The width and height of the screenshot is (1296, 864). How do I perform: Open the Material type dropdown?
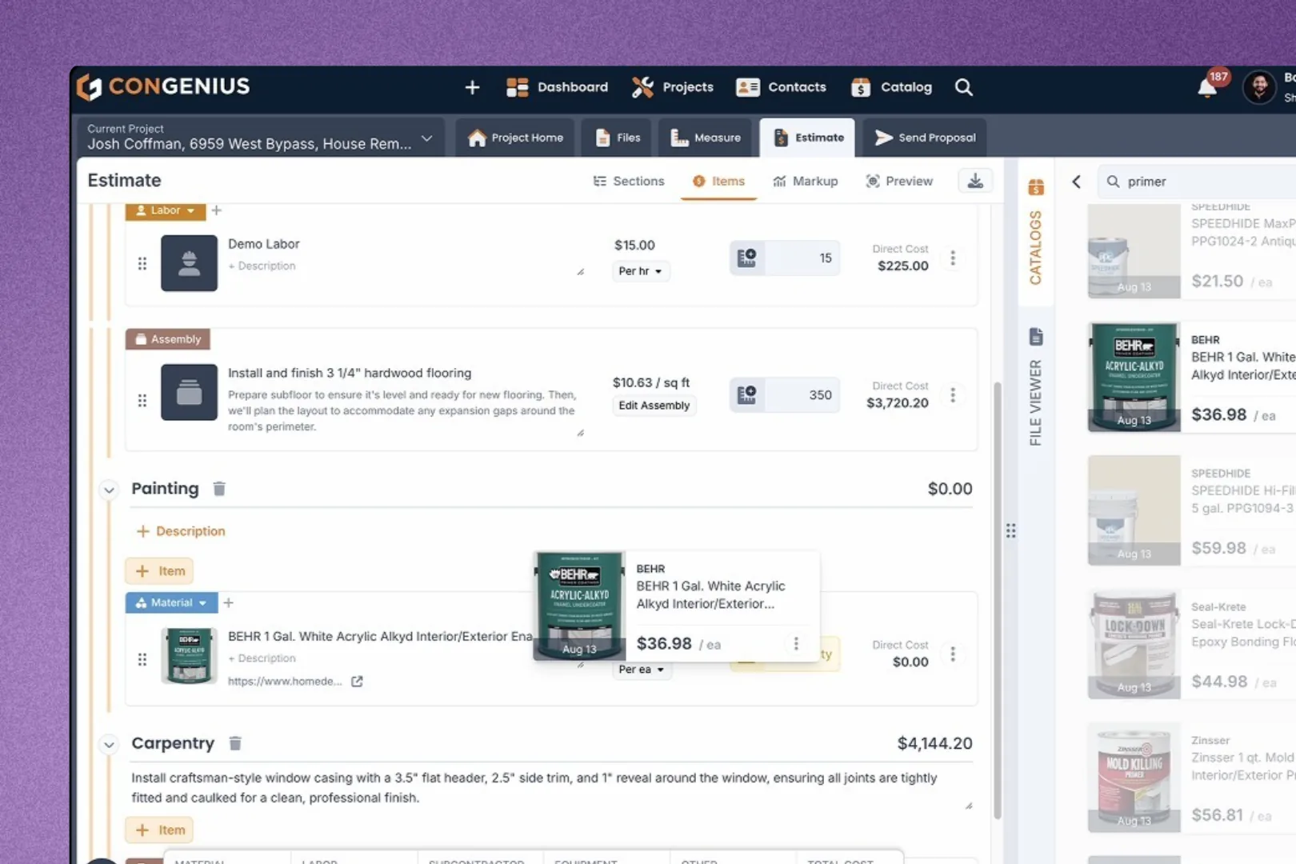[x=171, y=602]
